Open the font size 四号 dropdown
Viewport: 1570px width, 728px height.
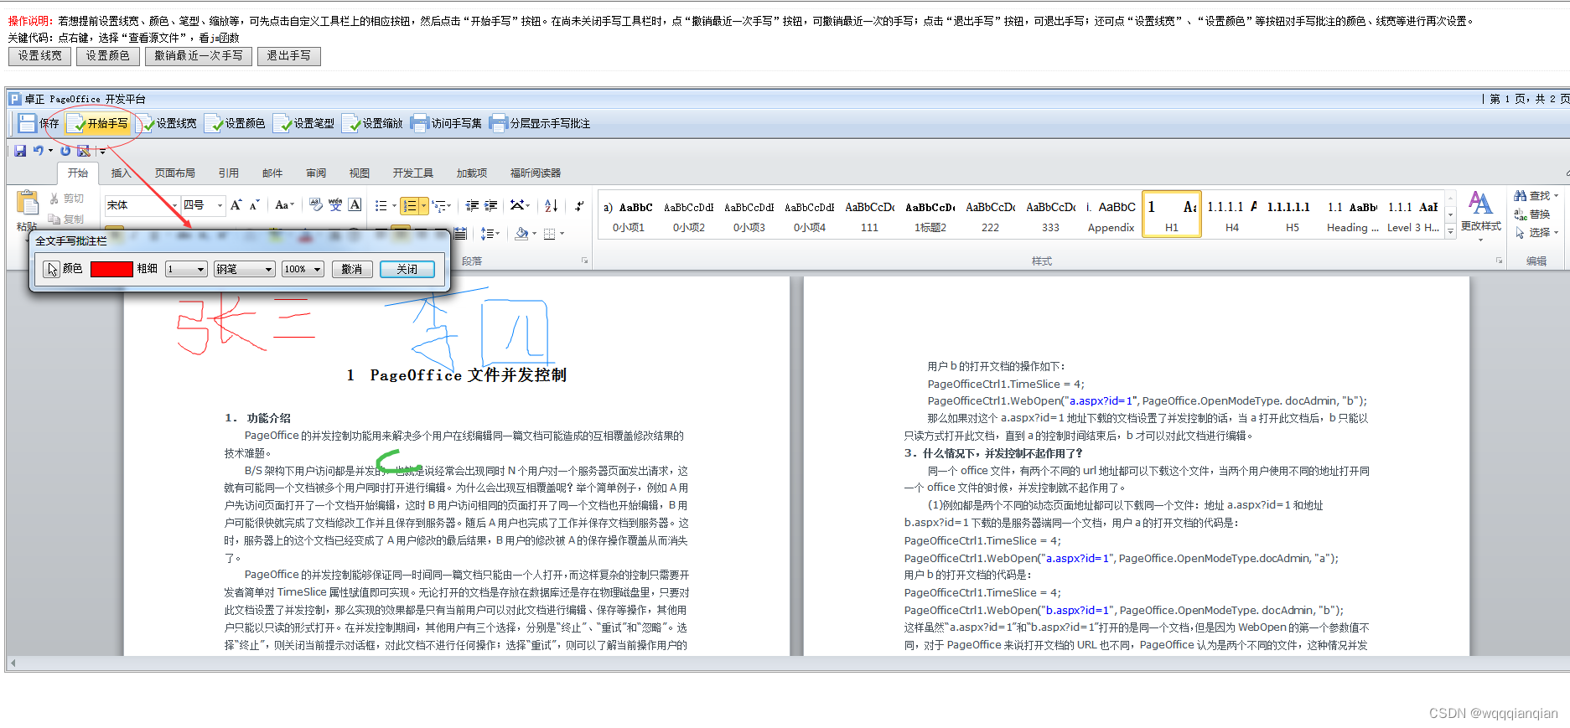tap(220, 205)
